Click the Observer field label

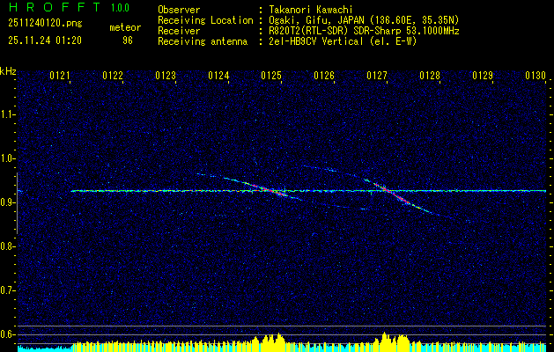coord(179,10)
